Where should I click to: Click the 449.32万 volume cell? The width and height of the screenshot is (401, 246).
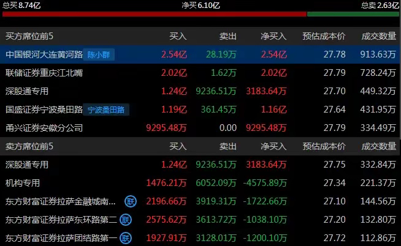(378, 91)
